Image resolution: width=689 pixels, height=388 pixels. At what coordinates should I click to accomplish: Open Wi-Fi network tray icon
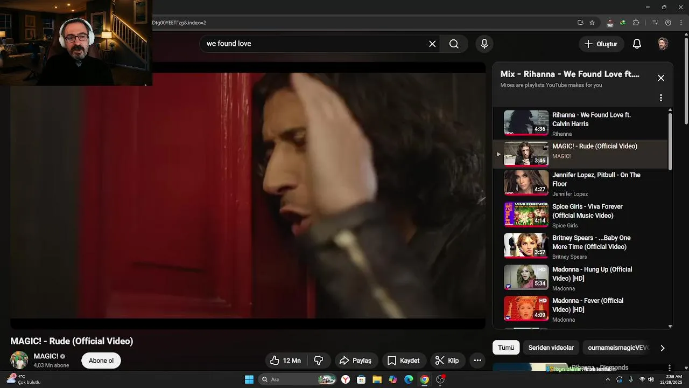tap(642, 379)
